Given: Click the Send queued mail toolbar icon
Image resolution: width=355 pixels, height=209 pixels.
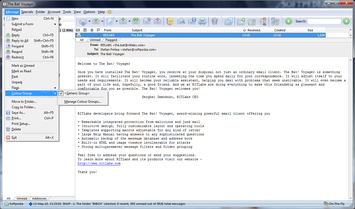Looking at the screenshot, I should coord(96,21).
